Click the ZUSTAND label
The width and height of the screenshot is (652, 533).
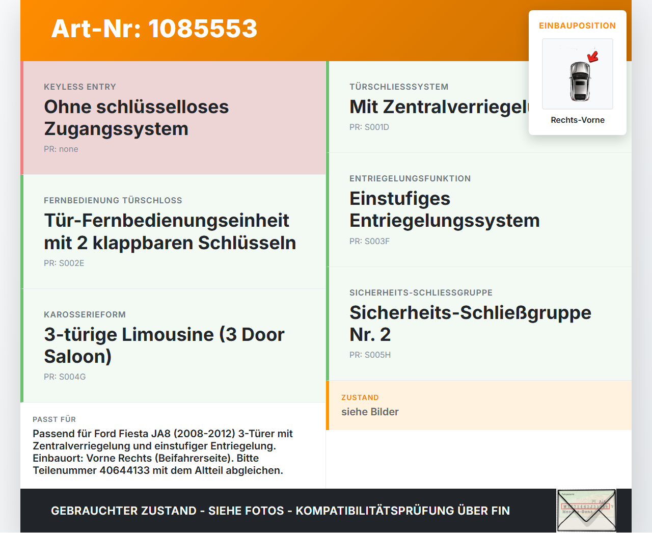360,397
